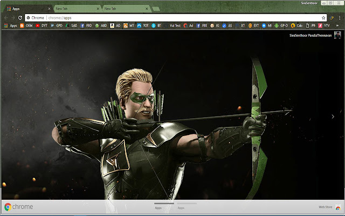Open the MT bookmark

click(129, 25)
